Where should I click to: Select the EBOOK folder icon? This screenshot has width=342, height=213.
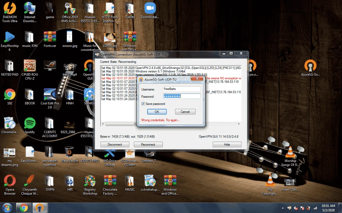(x=30, y=96)
